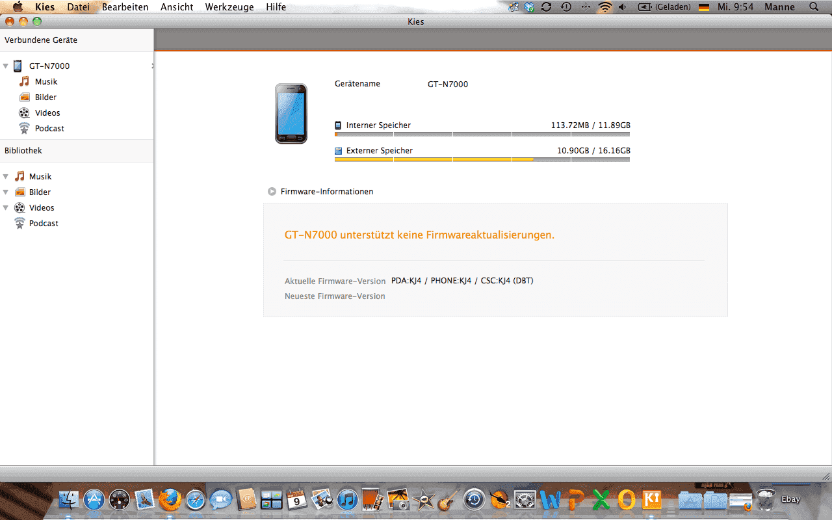Open Bibliothek Bilder library

coord(40,192)
